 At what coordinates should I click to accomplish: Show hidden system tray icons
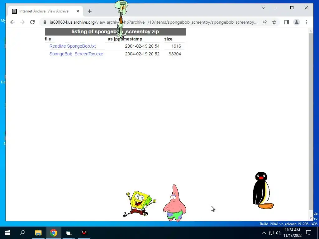coord(264,233)
